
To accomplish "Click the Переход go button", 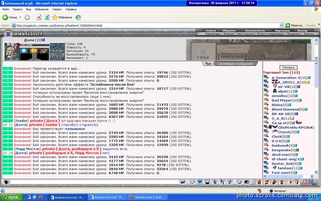I will point(294,25).
